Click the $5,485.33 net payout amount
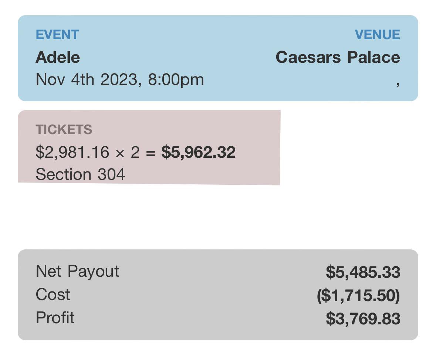 pos(363,272)
